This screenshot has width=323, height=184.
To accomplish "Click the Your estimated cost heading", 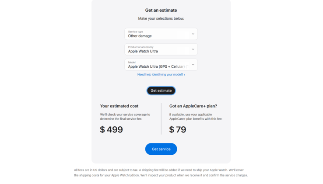I will (x=119, y=106).
